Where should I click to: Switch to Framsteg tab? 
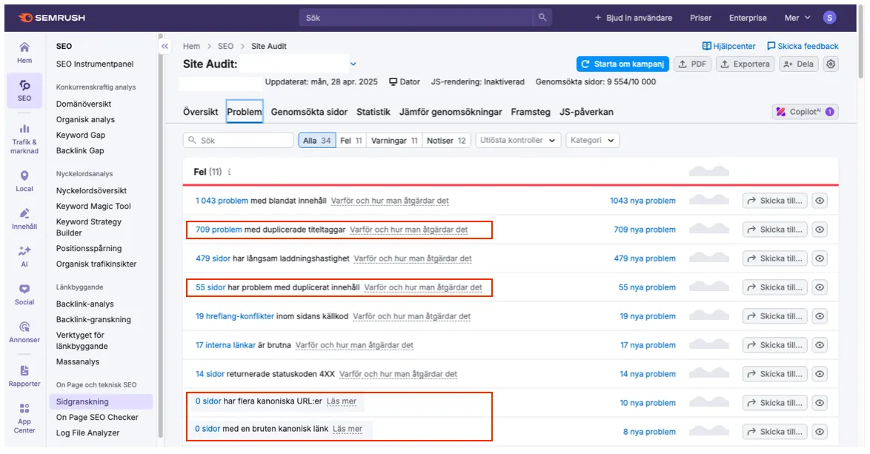531,111
